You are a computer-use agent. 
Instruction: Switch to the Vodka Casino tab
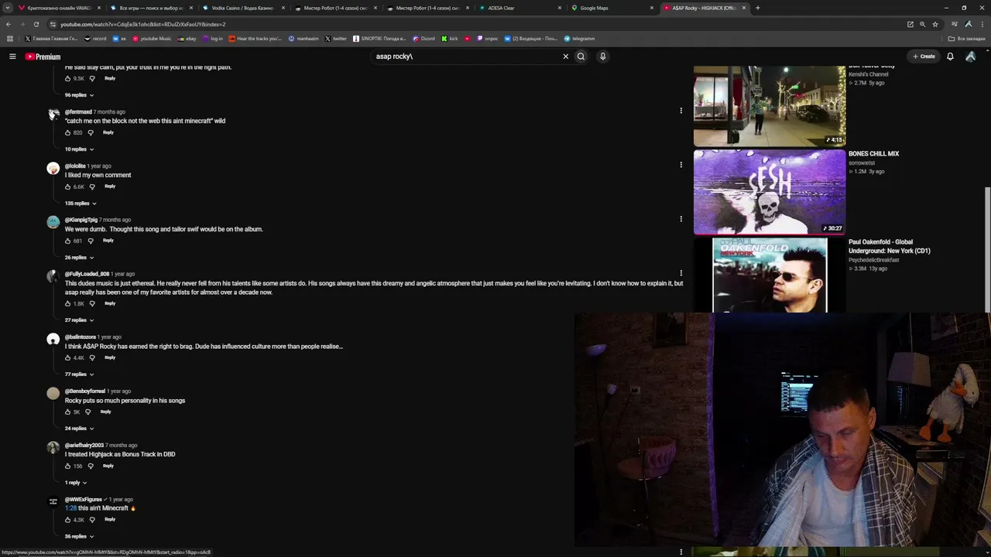243,8
